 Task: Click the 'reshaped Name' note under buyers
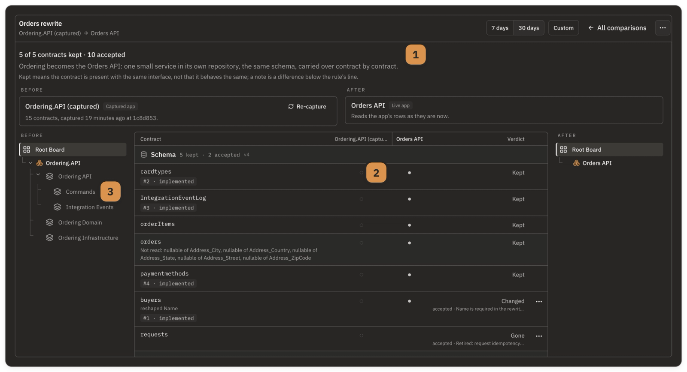159,309
